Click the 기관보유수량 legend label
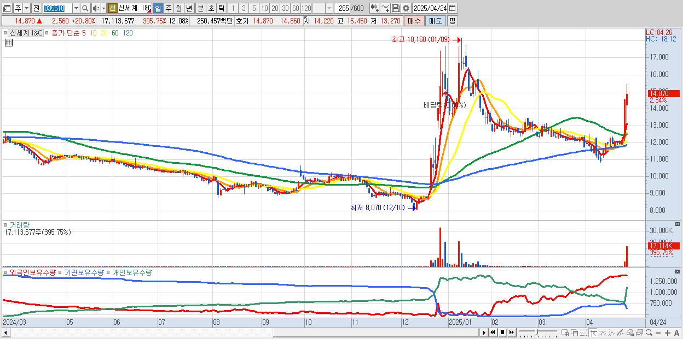 pyautogui.click(x=84, y=272)
